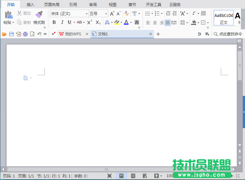
Task: Click paragraph shading paint bucket
Action: pyautogui.click(x=193, y=23)
